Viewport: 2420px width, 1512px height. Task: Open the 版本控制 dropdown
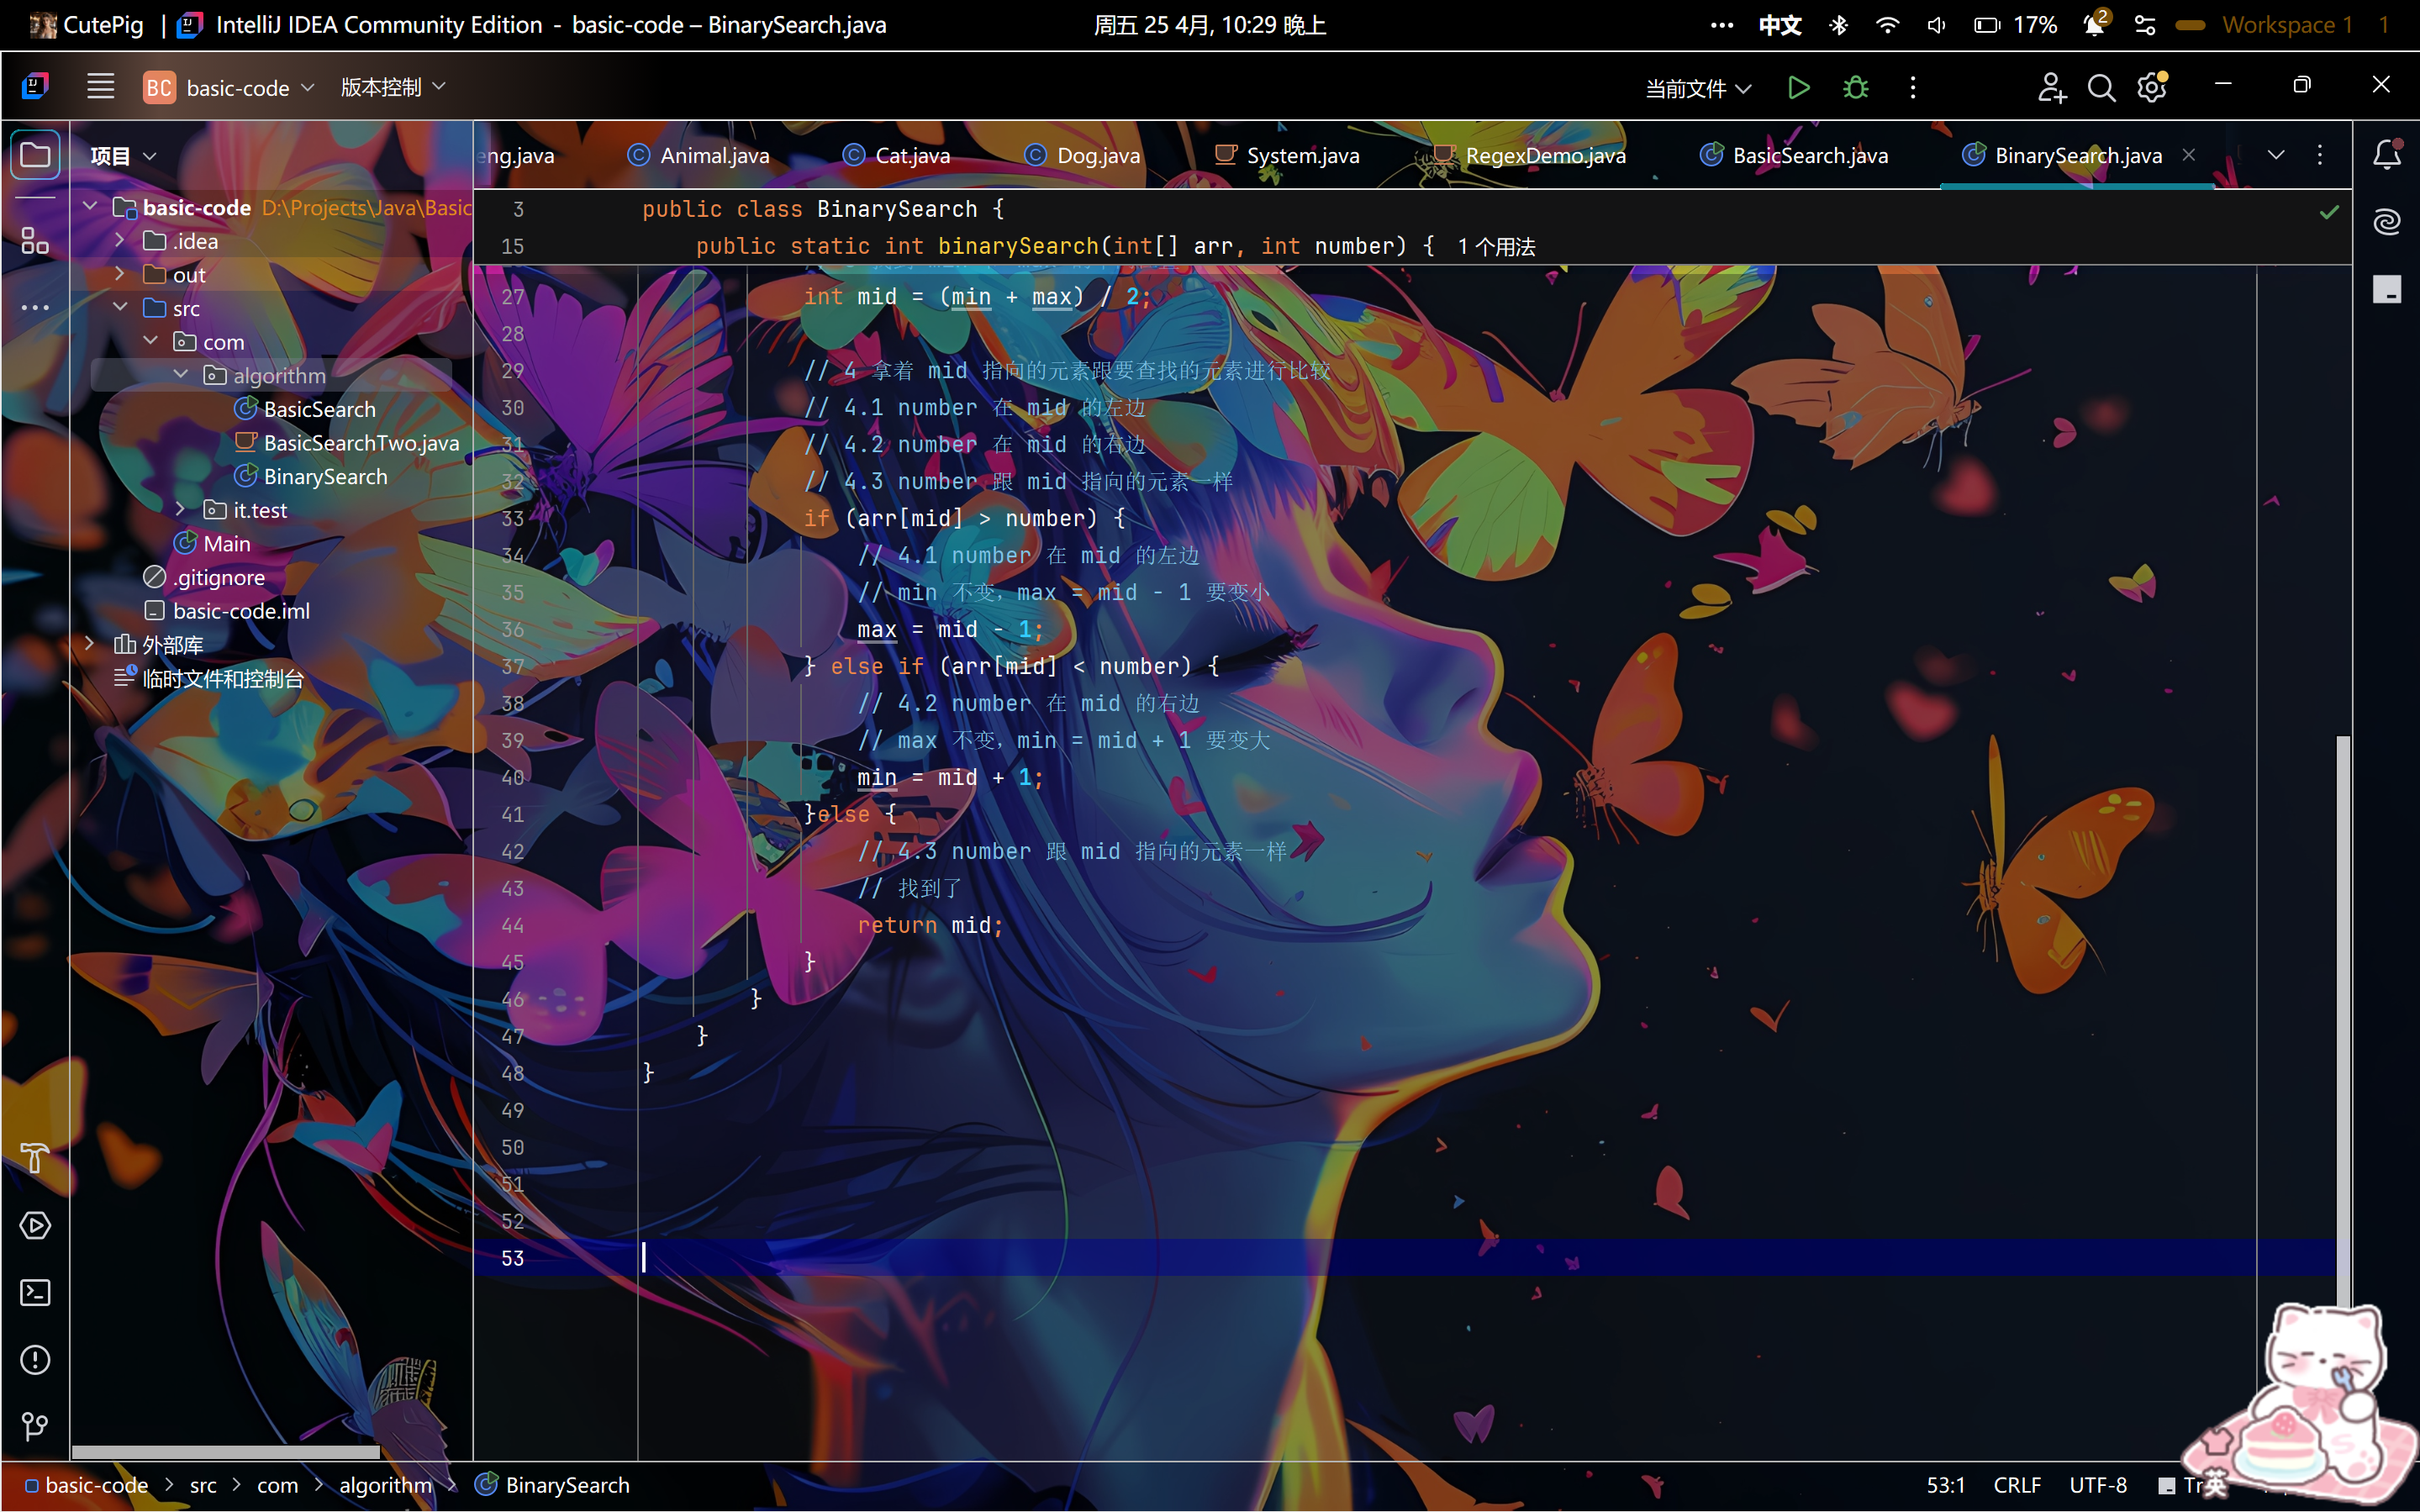[x=393, y=88]
